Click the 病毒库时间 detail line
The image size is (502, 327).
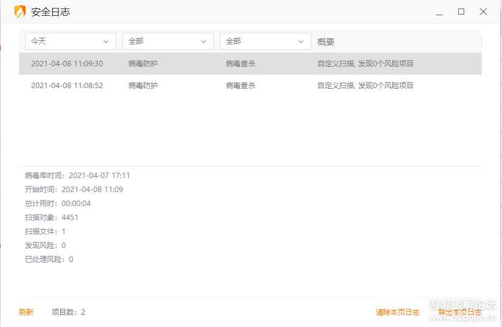tap(77, 176)
